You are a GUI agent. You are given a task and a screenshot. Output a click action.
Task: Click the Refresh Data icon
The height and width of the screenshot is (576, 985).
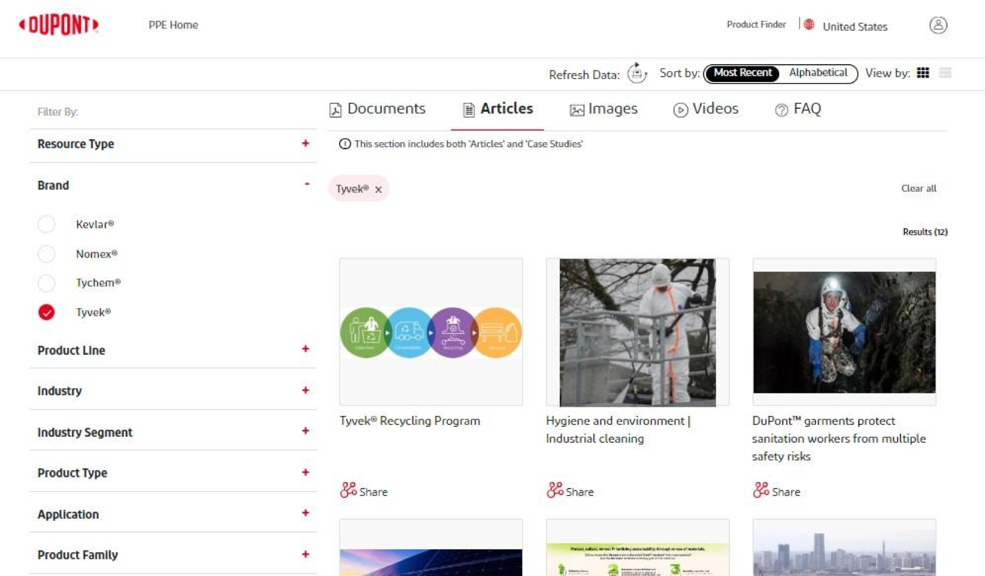636,73
